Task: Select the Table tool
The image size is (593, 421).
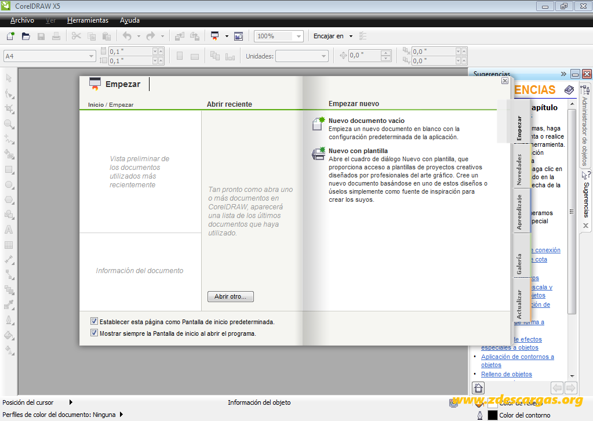Action: point(8,245)
